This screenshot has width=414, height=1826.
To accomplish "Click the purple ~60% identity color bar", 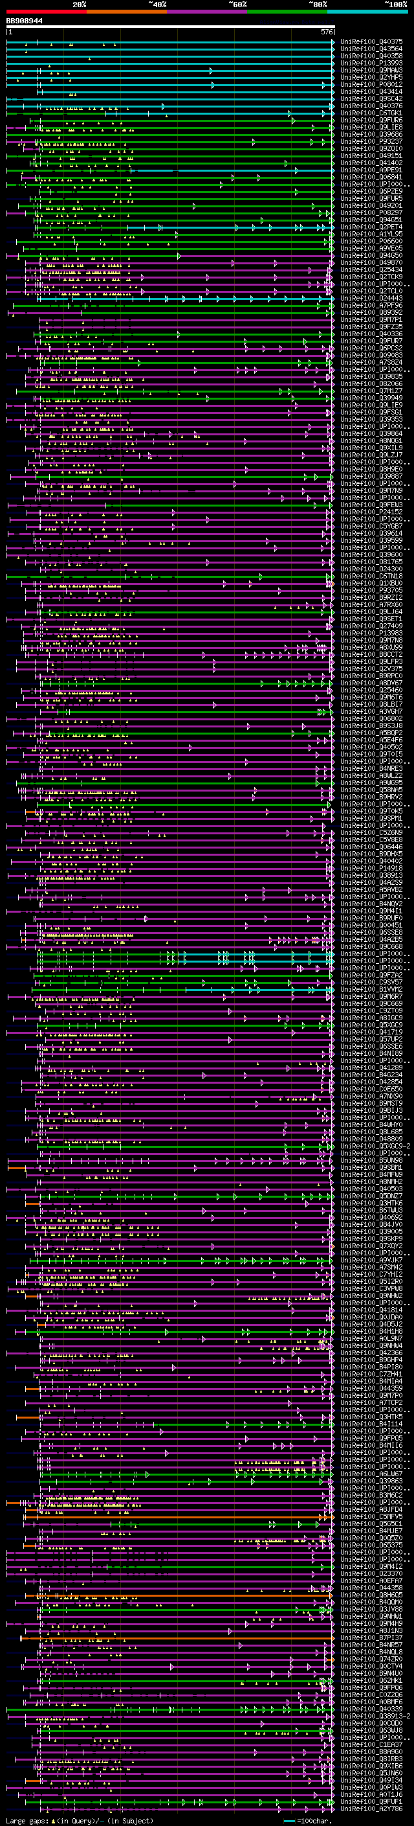I will tap(208, 12).
